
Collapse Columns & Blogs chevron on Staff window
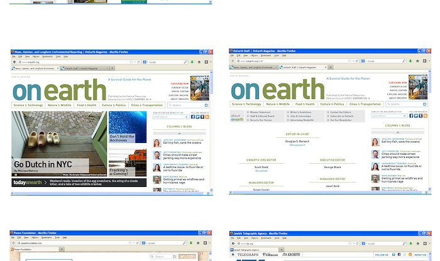(x=398, y=132)
